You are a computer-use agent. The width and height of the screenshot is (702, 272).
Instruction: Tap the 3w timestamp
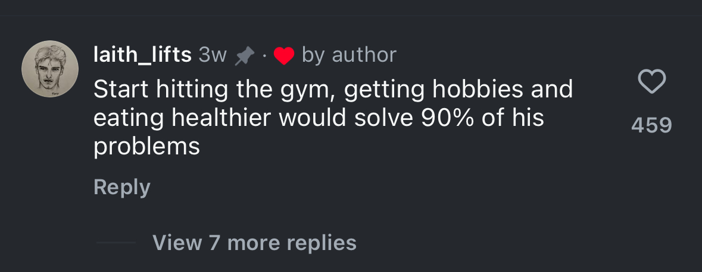click(x=213, y=55)
